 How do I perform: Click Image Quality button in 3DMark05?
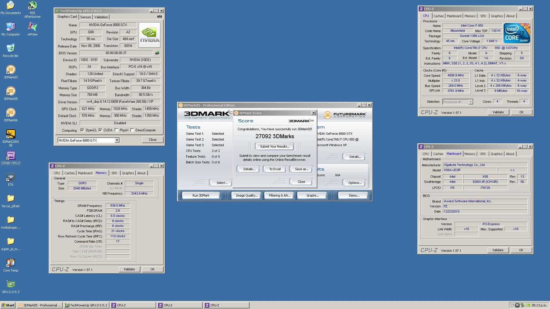pos(246,195)
